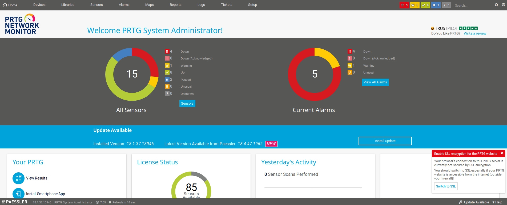Click Down (Acknowledged) icon in Current Alarms legend

tap(350, 58)
